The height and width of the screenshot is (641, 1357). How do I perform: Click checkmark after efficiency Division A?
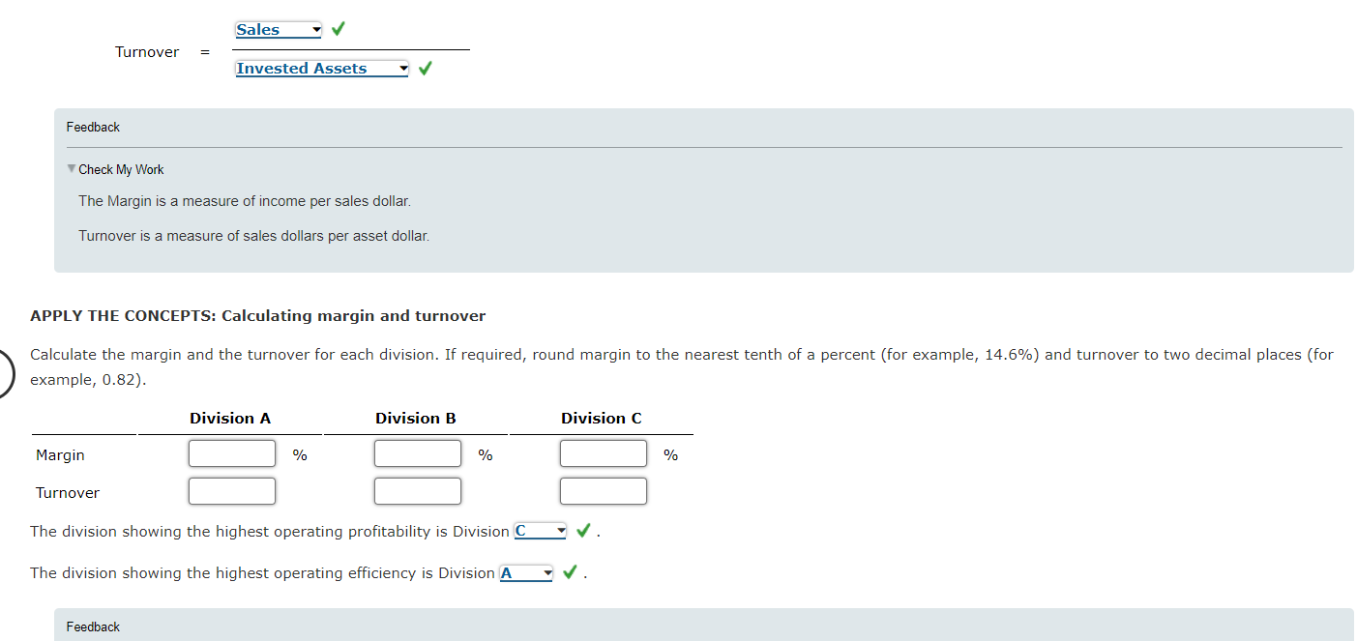tap(570, 573)
